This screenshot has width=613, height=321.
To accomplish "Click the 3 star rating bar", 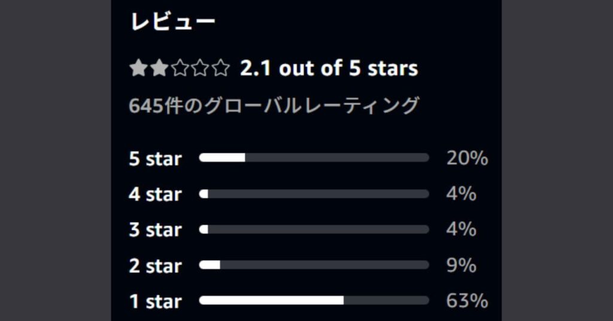I will click(314, 229).
